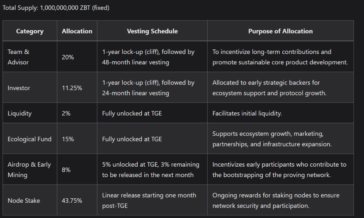Select the Purpose of Allocation header
Image resolution: width=364 pixels, height=218 pixels.
pos(280,31)
